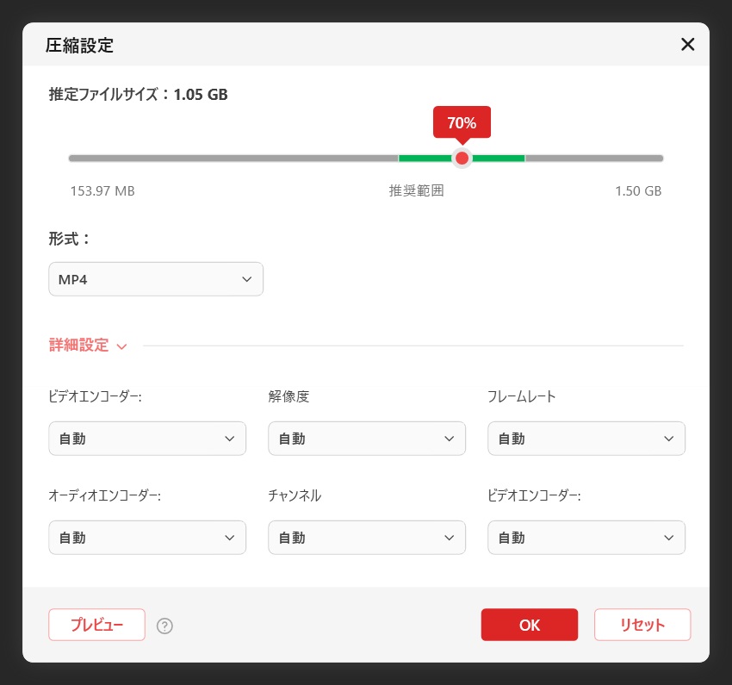This screenshot has height=685, width=732.
Task: Click the プレビュー button
Action: [x=96, y=626]
